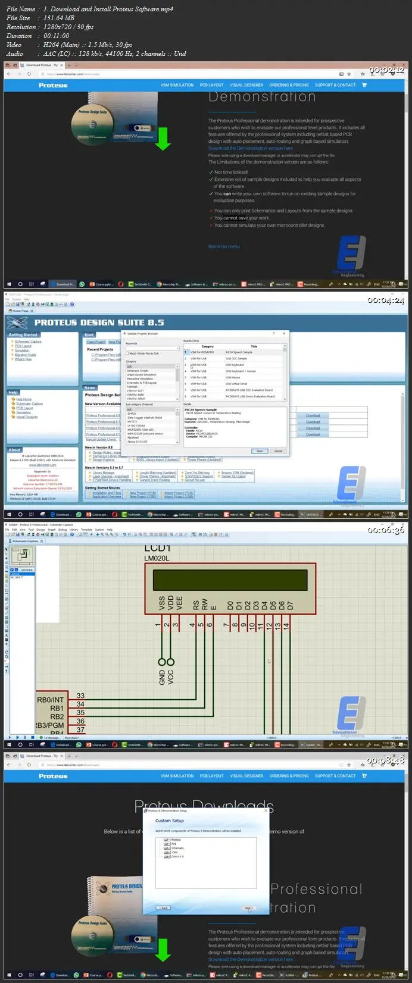Image resolution: width=412 pixels, height=983 pixels.
Task: Toggle Match Whole Words Only checkbox
Action: tap(127, 353)
